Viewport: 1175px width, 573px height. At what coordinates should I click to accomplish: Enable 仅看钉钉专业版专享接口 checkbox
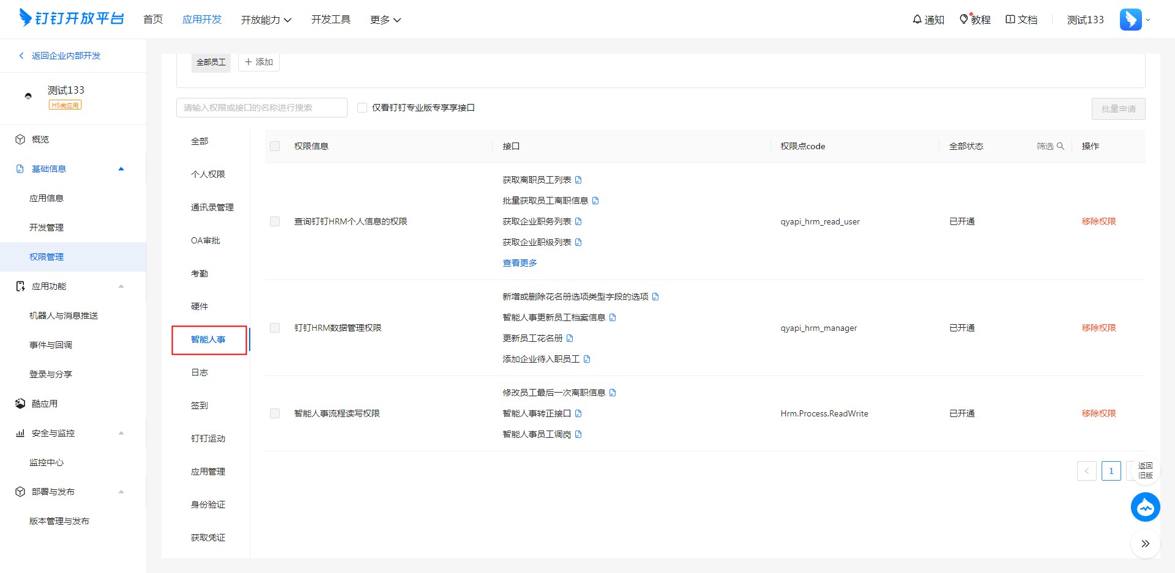362,108
